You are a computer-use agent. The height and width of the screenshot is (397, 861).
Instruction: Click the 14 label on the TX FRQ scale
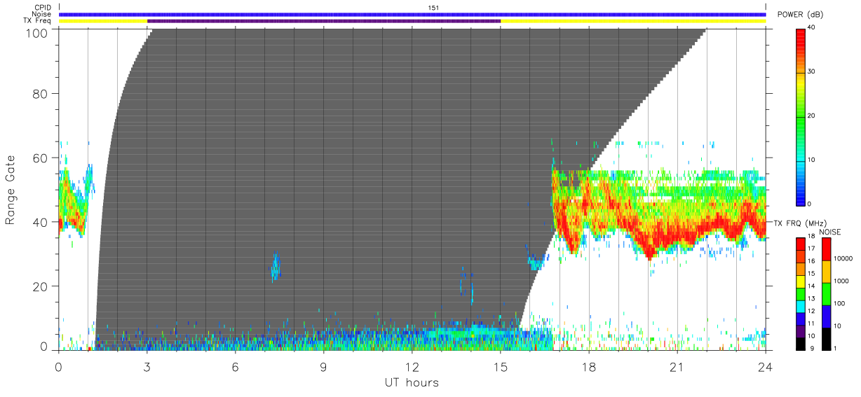point(812,286)
